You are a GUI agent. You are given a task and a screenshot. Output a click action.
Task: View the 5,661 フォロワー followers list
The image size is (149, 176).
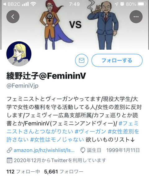click(x=64, y=172)
